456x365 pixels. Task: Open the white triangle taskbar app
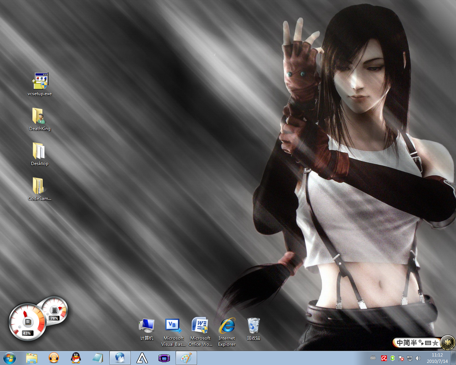[142, 358]
